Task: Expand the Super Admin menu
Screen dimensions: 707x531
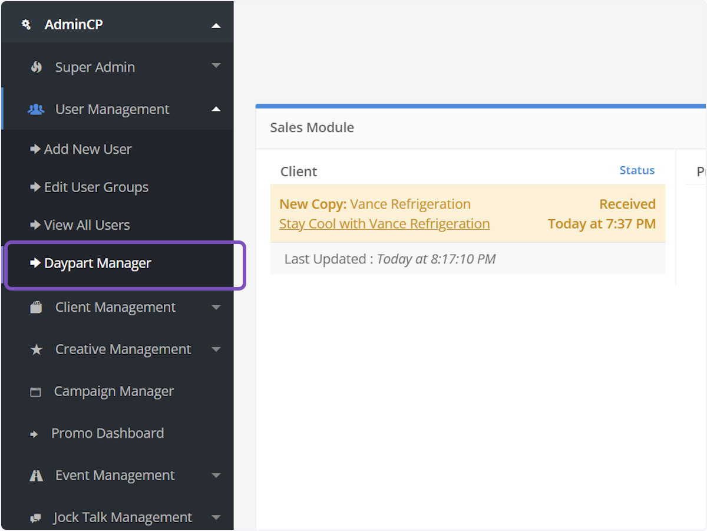Action: point(216,67)
